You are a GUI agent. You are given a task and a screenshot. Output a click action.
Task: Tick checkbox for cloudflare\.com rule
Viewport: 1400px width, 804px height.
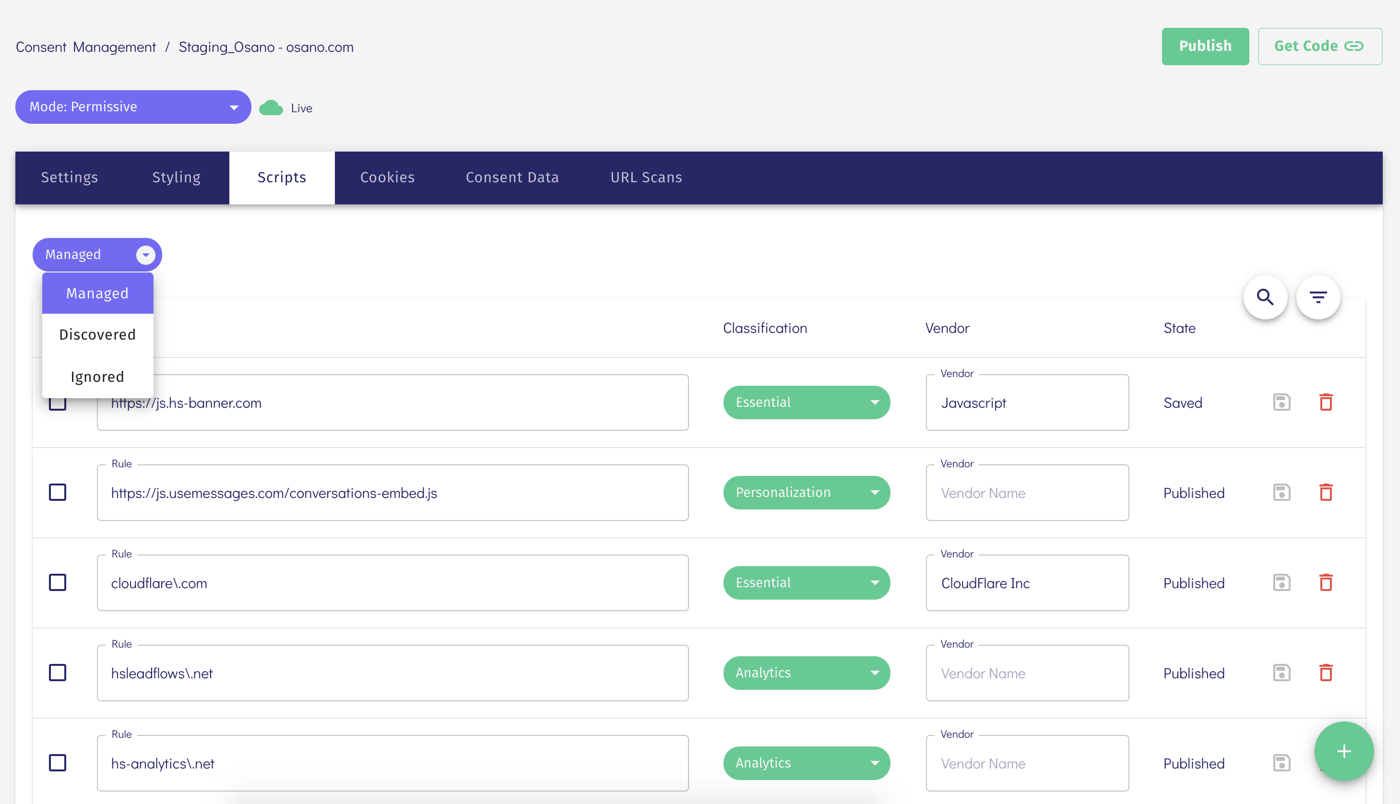pos(58,582)
